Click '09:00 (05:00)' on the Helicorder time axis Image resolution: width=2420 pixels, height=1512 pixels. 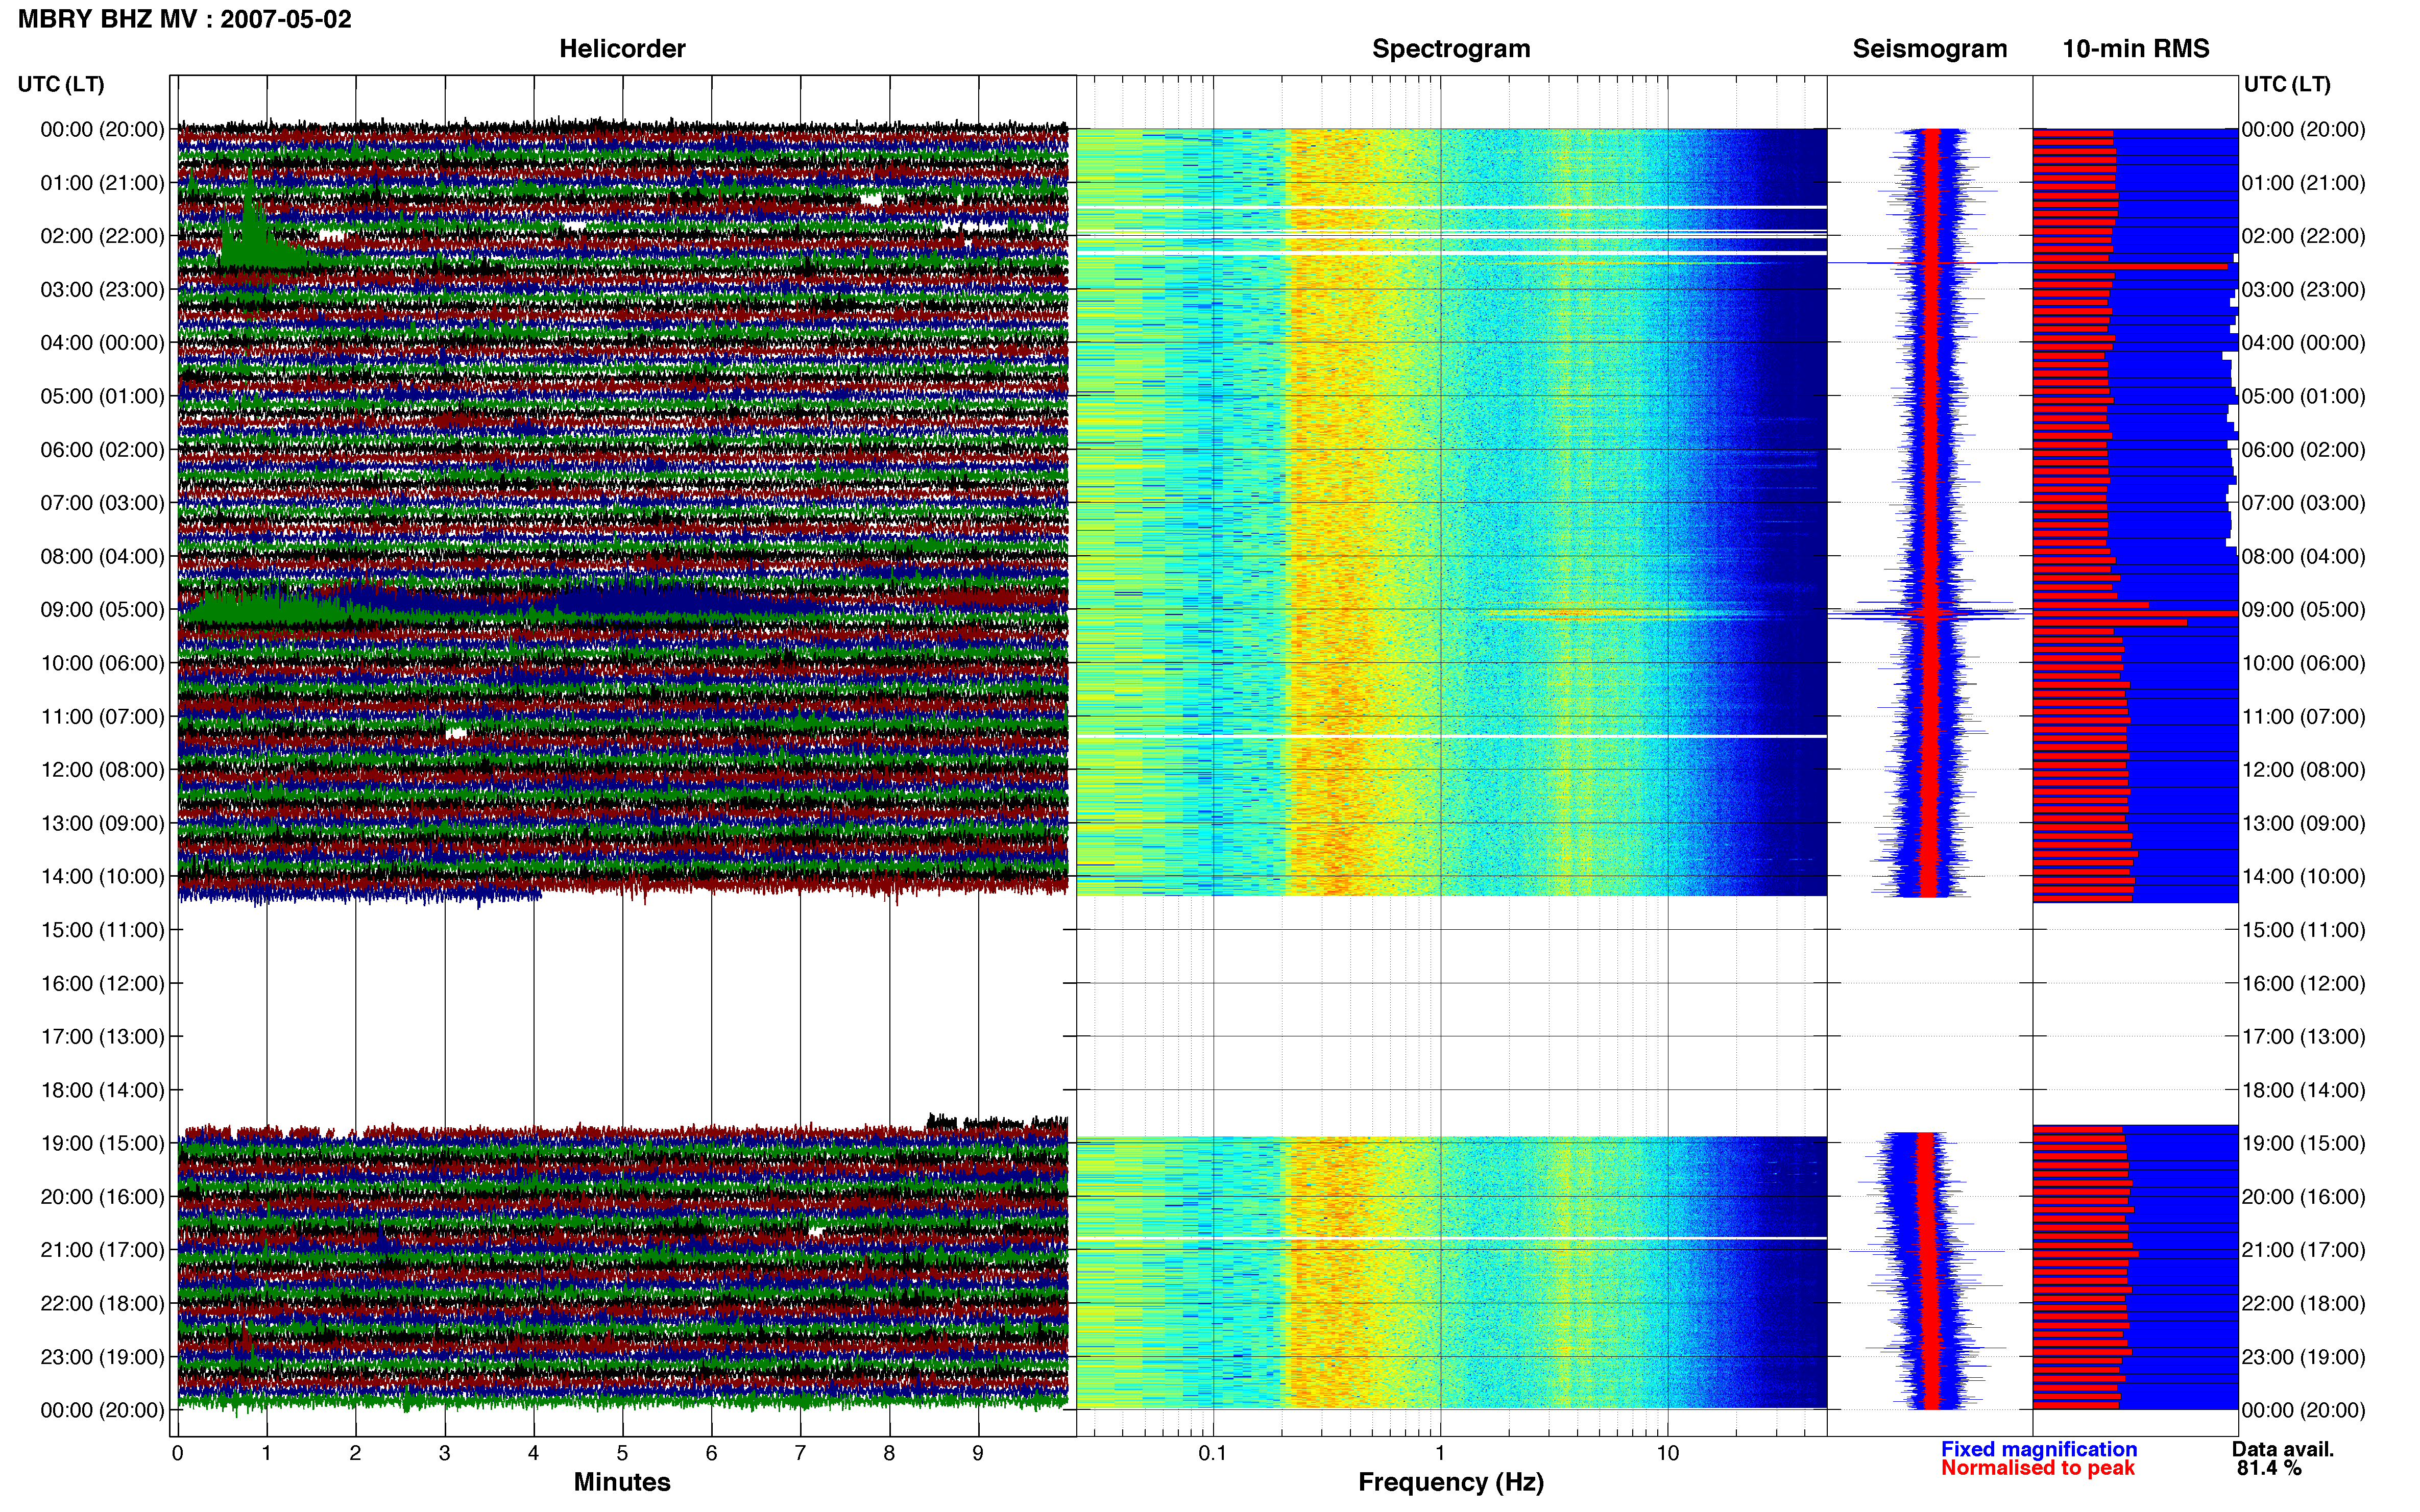click(102, 610)
